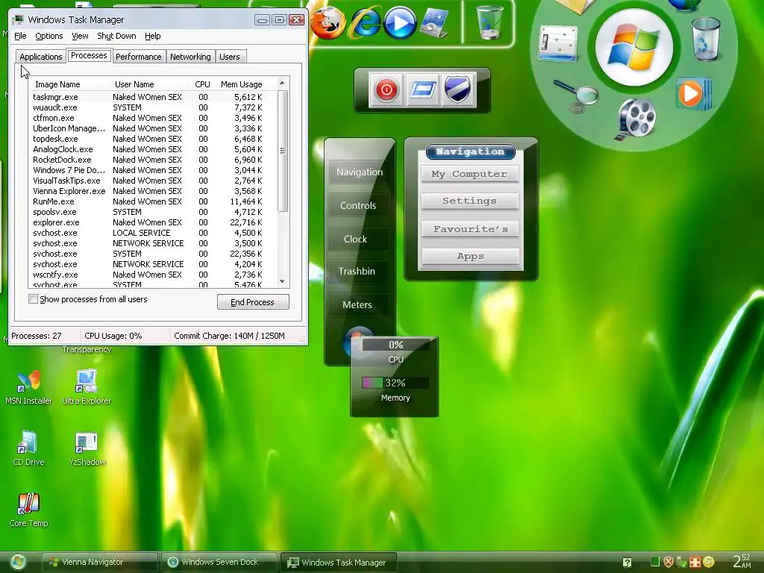
Task: Click the End Process button
Action: 253,302
